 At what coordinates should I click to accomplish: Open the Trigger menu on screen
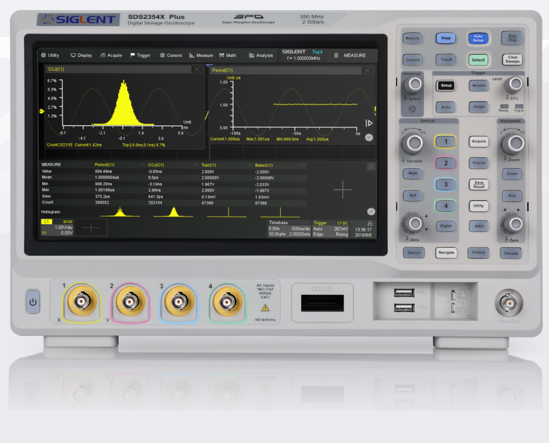[140, 55]
